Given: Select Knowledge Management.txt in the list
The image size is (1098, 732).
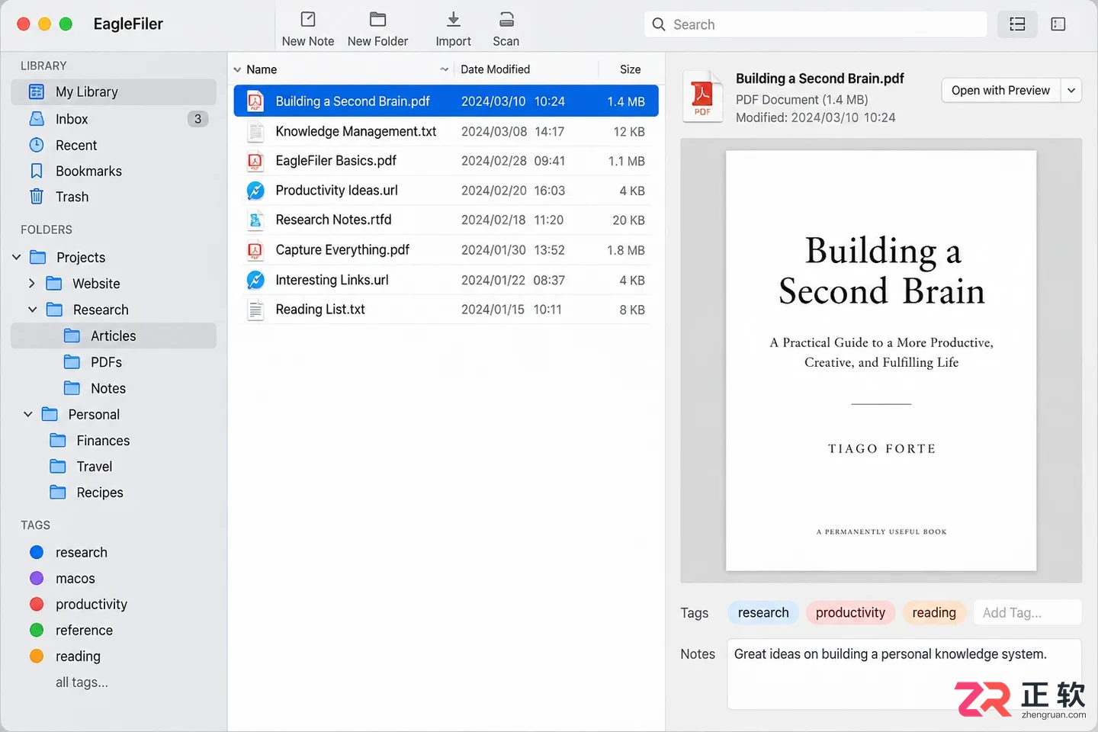Looking at the screenshot, I should pyautogui.click(x=446, y=131).
